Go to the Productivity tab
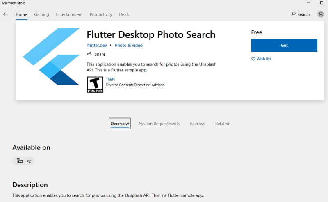This screenshot has height=202, width=328. pyautogui.click(x=101, y=14)
